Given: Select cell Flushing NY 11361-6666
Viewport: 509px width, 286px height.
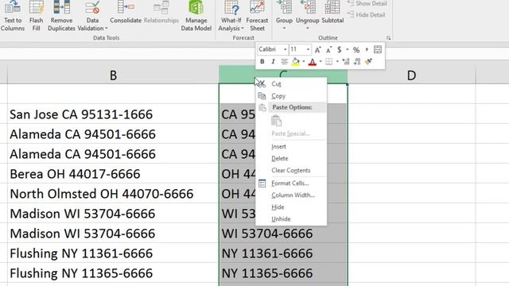Looking at the screenshot, I should click(113, 253).
